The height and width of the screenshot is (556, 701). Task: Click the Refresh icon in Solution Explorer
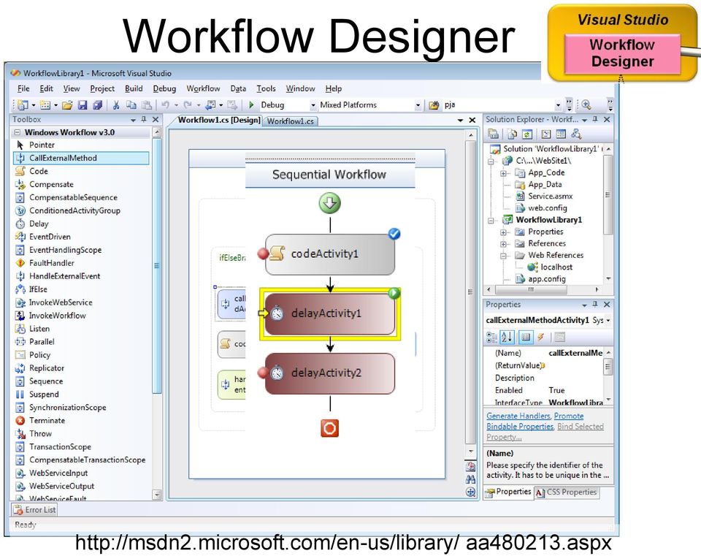click(527, 134)
